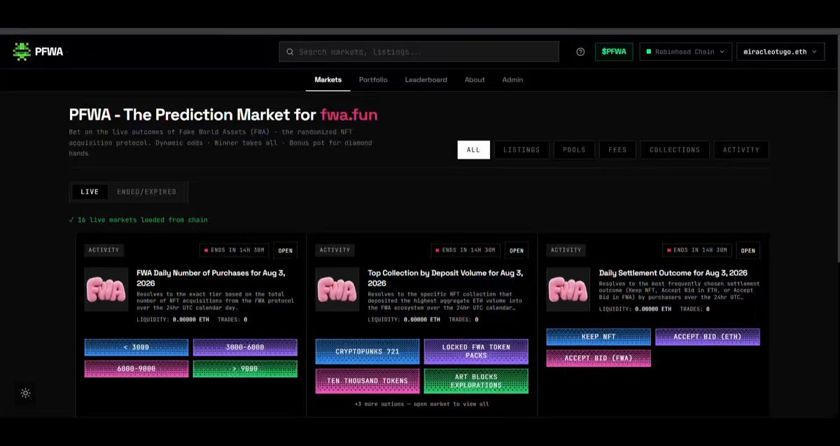The image size is (840, 446).
Task: Click the magnifier icon in the search bar
Action: pyautogui.click(x=289, y=52)
